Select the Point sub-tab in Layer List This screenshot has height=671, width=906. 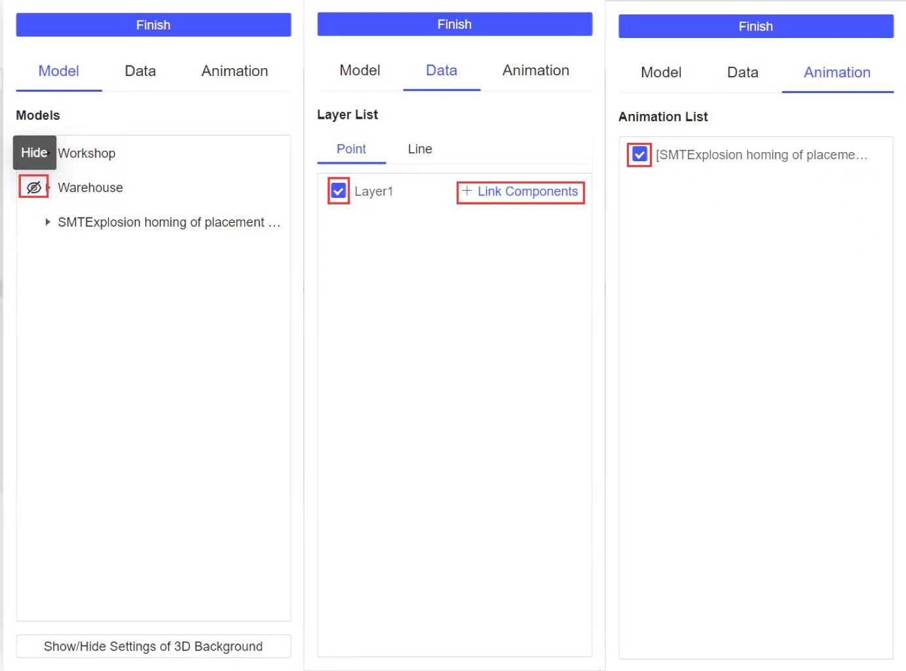click(351, 149)
